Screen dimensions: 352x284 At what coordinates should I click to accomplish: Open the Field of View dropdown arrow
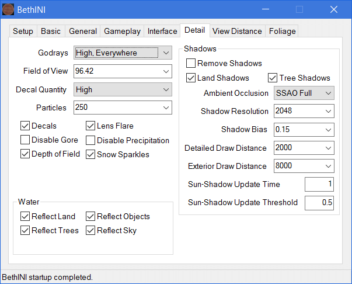[166, 71]
